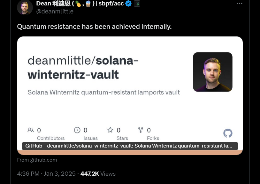Click the fork icon above Forks
This screenshot has width=260, height=184.
click(x=141, y=130)
